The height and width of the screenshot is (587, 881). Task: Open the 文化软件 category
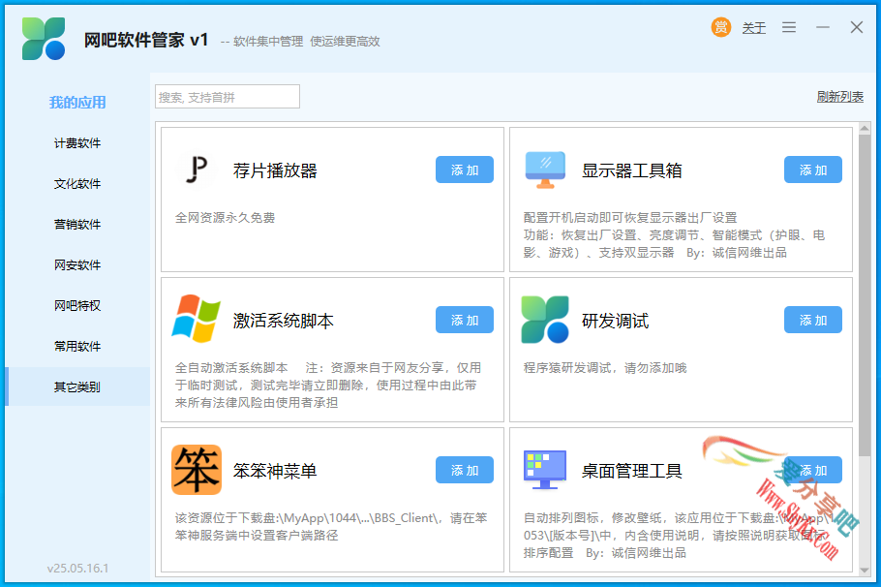pos(77,184)
